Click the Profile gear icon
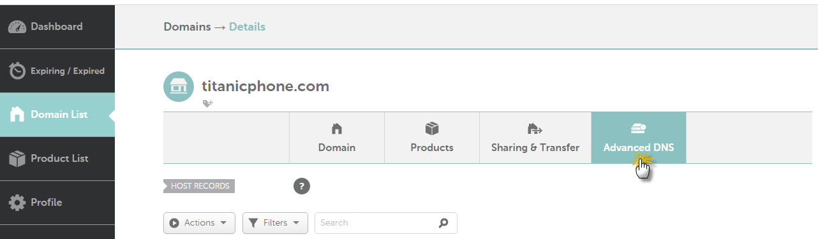The height and width of the screenshot is (239, 818). pyautogui.click(x=17, y=203)
